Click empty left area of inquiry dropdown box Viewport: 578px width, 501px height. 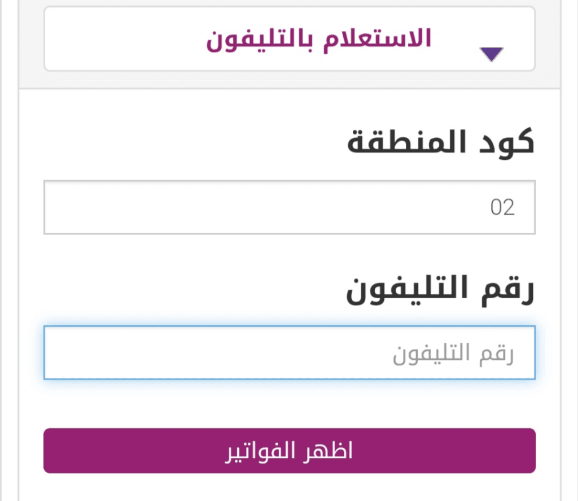113,38
